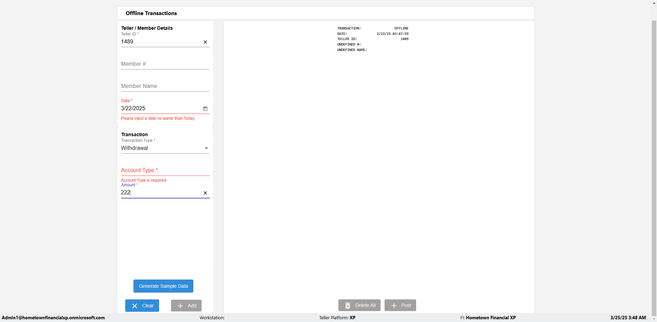The image size is (657, 322).
Task: Click 'Teller Platform: XP' status text
Action: [337, 318]
